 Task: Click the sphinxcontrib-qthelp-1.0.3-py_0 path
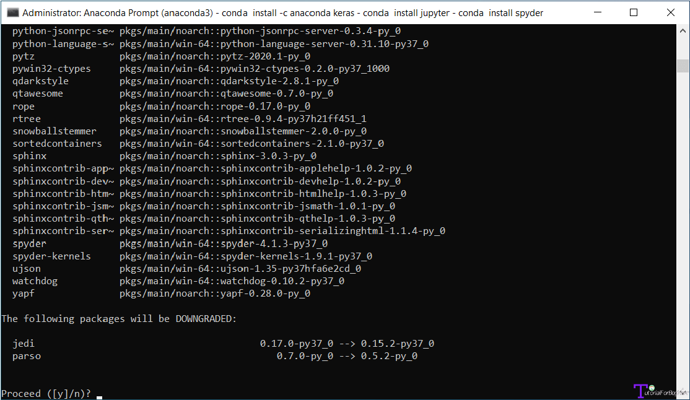coord(257,219)
